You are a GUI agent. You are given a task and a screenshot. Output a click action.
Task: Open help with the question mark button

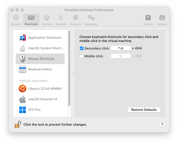[162, 124]
